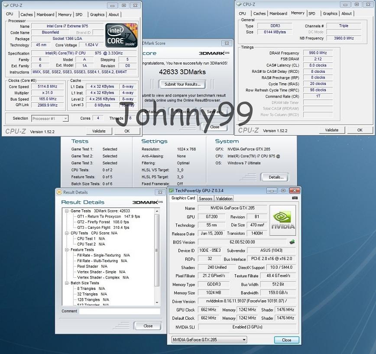Open the Processor #1 selection dropdown
Image resolution: width=376 pixels, height=354 pixels.
(x=65, y=118)
